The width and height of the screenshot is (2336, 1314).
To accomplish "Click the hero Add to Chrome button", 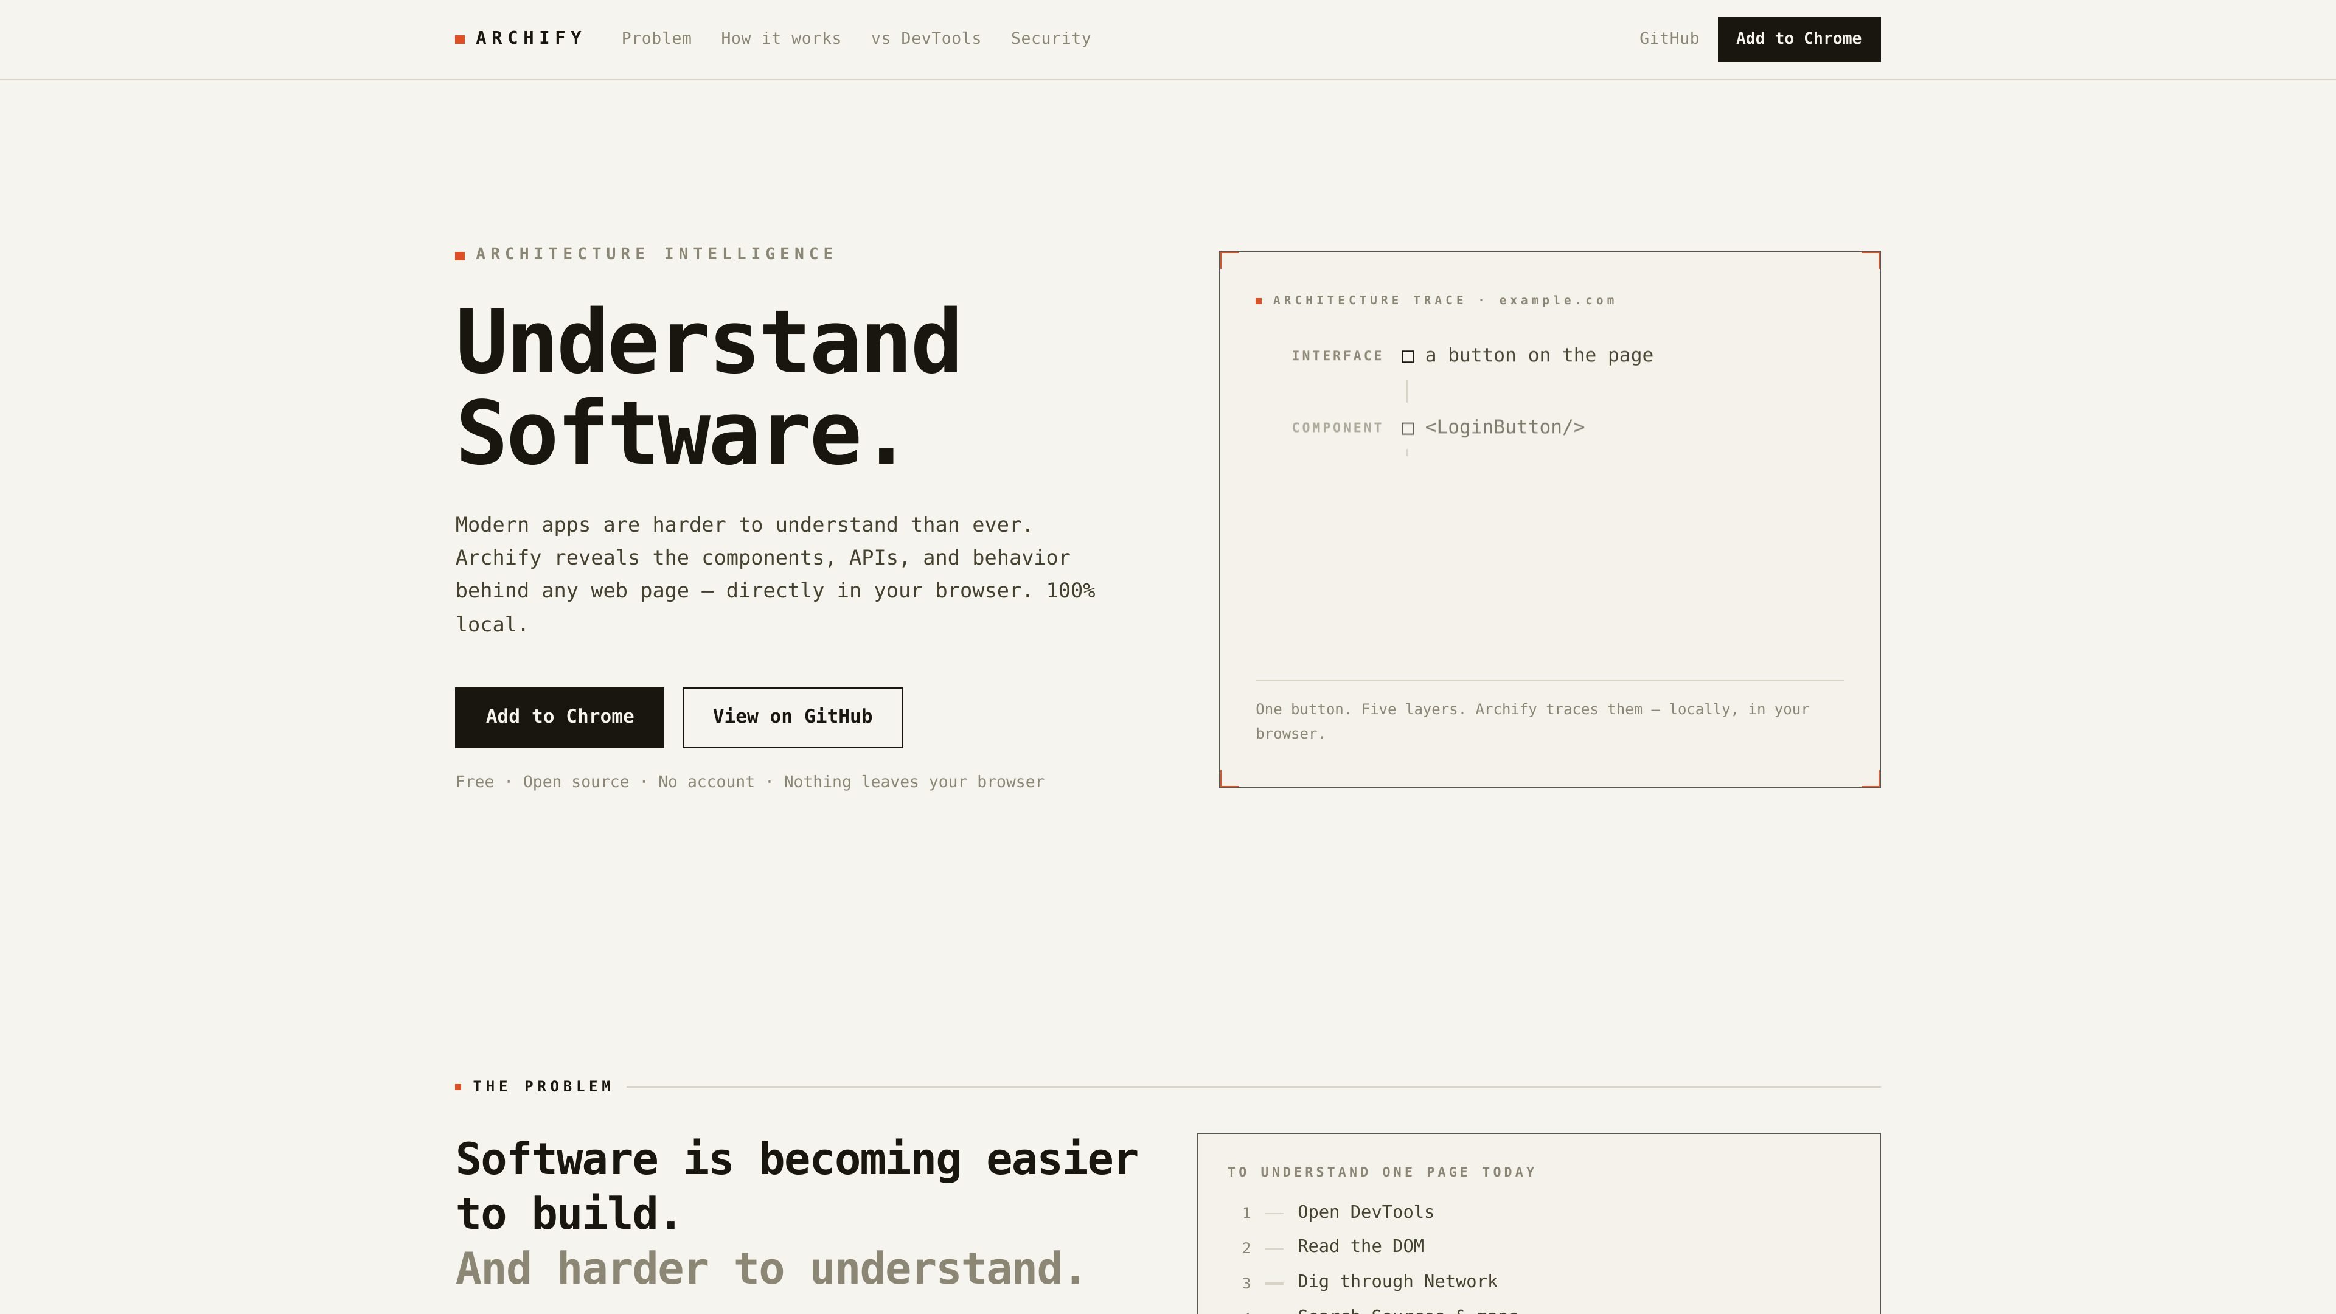I will 560,717.
